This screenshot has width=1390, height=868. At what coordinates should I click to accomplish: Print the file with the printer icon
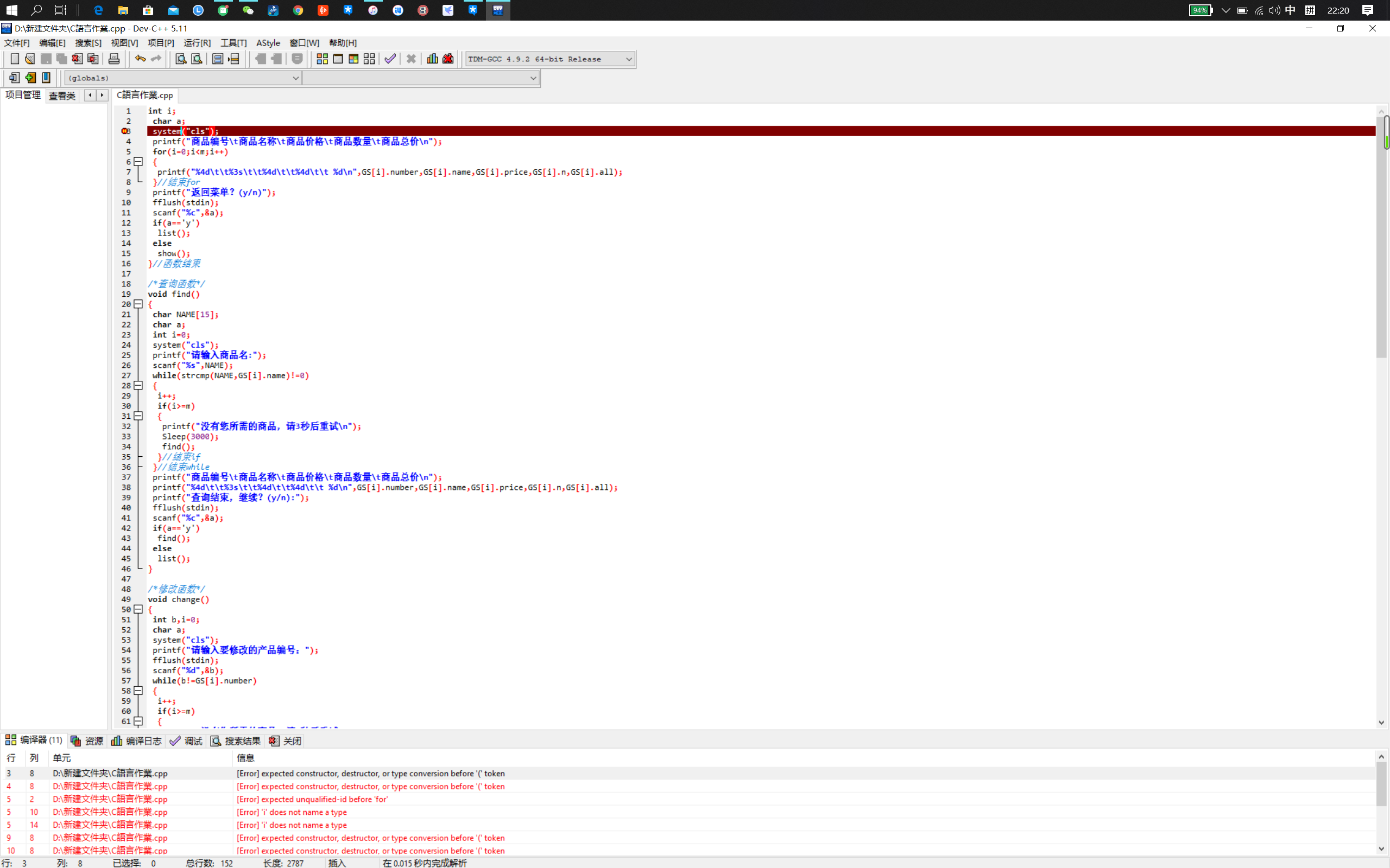point(113,59)
